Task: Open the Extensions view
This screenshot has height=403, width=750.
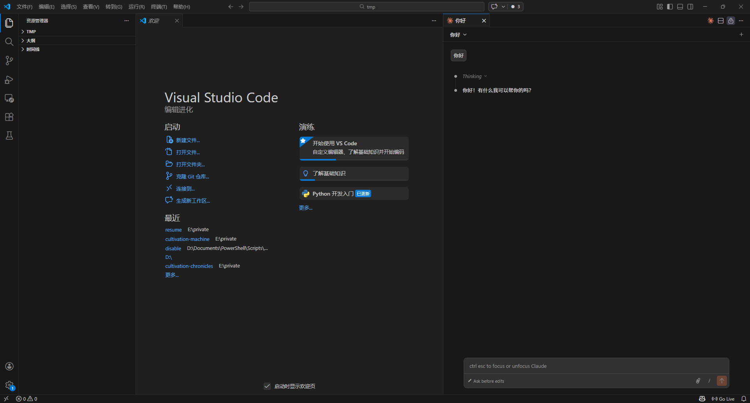Action: point(9,117)
